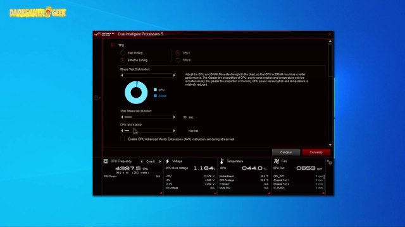Expand the Voltage panel corner triangle
The image size is (405, 227).
point(215,193)
